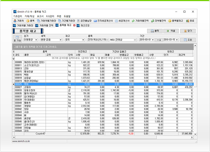Image resolution: width=210 pixels, height=152 pixels.
Task: Click the 표 기능 table function button
Action: point(17,39)
